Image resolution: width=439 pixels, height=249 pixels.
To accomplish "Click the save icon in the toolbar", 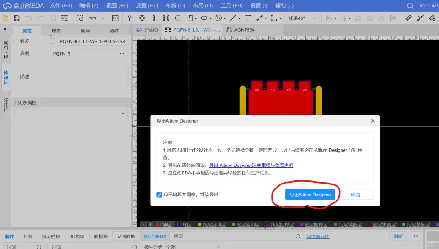I will [x=17, y=18].
